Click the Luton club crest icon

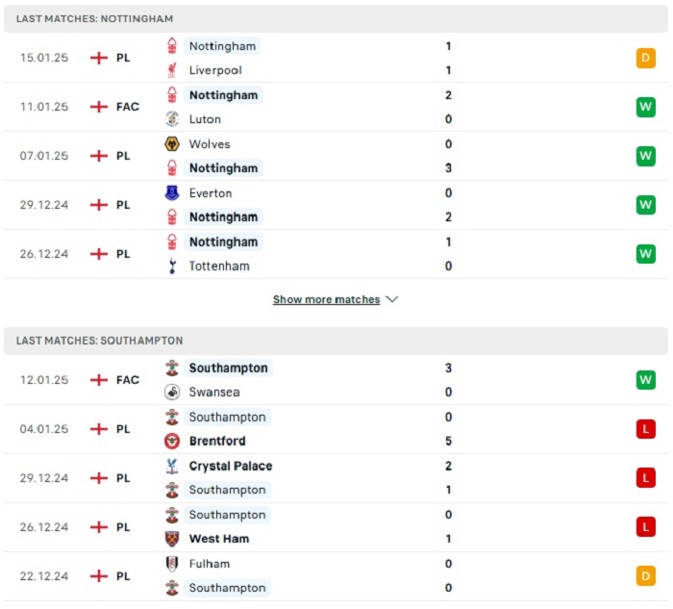pos(172,119)
